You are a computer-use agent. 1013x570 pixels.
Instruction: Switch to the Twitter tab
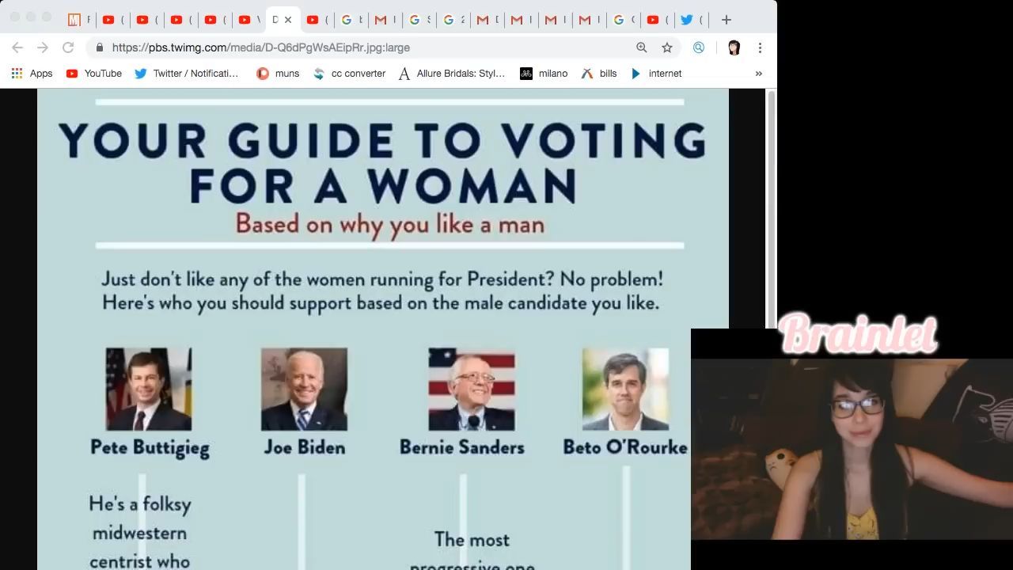pos(688,20)
